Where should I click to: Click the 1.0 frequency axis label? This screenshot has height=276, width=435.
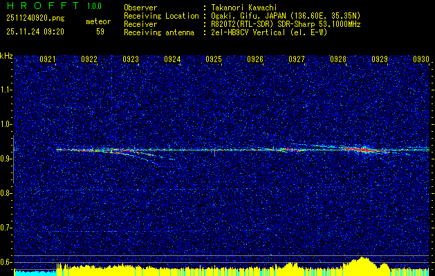click(x=6, y=124)
